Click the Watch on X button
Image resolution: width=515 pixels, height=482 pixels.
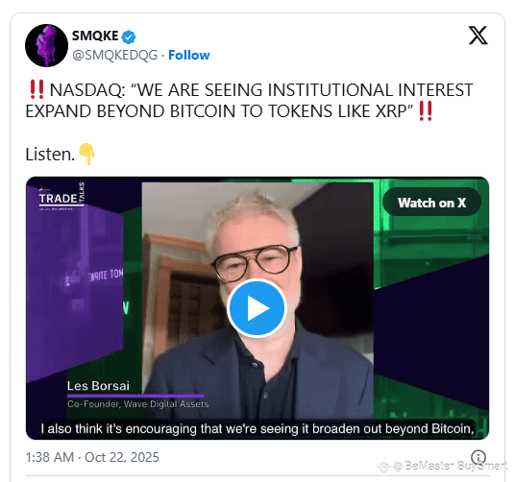(x=432, y=203)
